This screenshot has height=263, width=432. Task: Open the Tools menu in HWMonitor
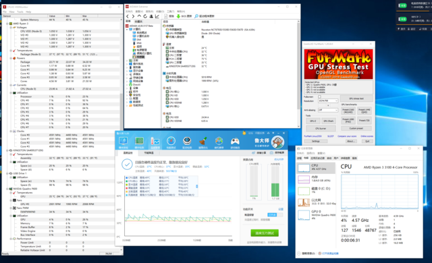pos(20,12)
